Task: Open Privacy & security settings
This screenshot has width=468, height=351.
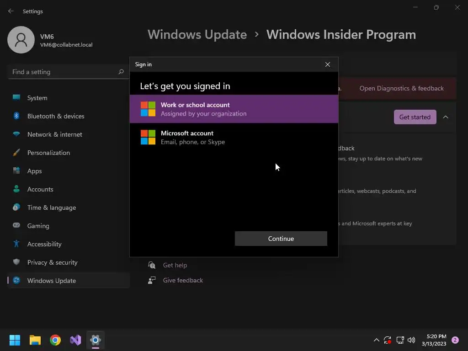Action: (x=69, y=262)
